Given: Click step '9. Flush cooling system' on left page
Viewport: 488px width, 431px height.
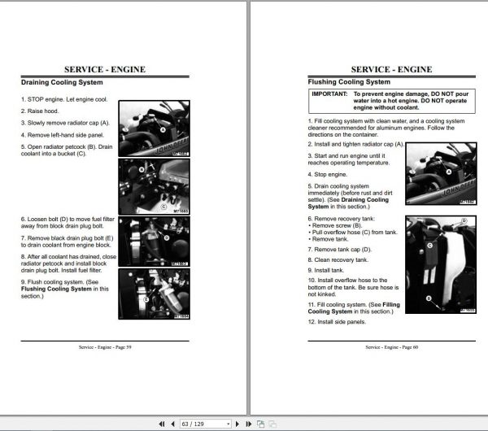Looking at the screenshot, I should point(65,289).
